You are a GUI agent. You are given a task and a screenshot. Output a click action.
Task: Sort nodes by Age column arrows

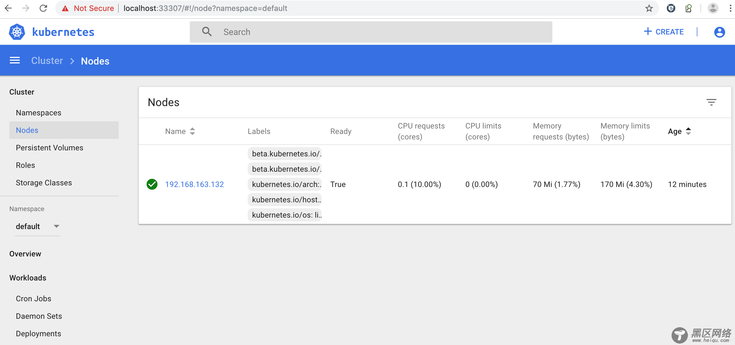click(689, 131)
